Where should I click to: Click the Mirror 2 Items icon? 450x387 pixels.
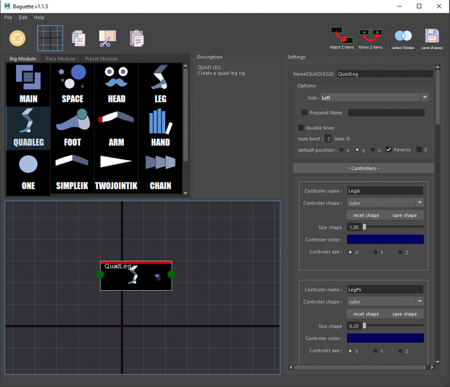[x=371, y=36]
